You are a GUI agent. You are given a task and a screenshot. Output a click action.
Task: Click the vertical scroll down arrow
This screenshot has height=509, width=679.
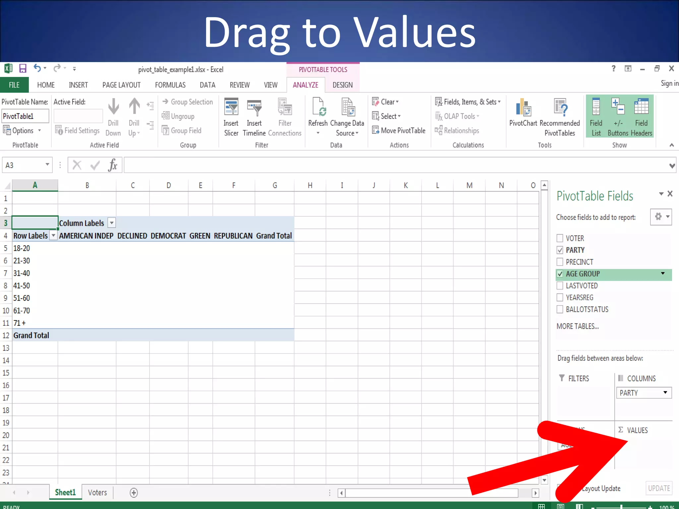[544, 480]
